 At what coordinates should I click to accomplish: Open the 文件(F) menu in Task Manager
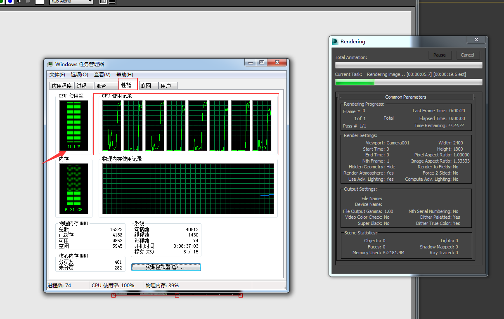click(57, 75)
